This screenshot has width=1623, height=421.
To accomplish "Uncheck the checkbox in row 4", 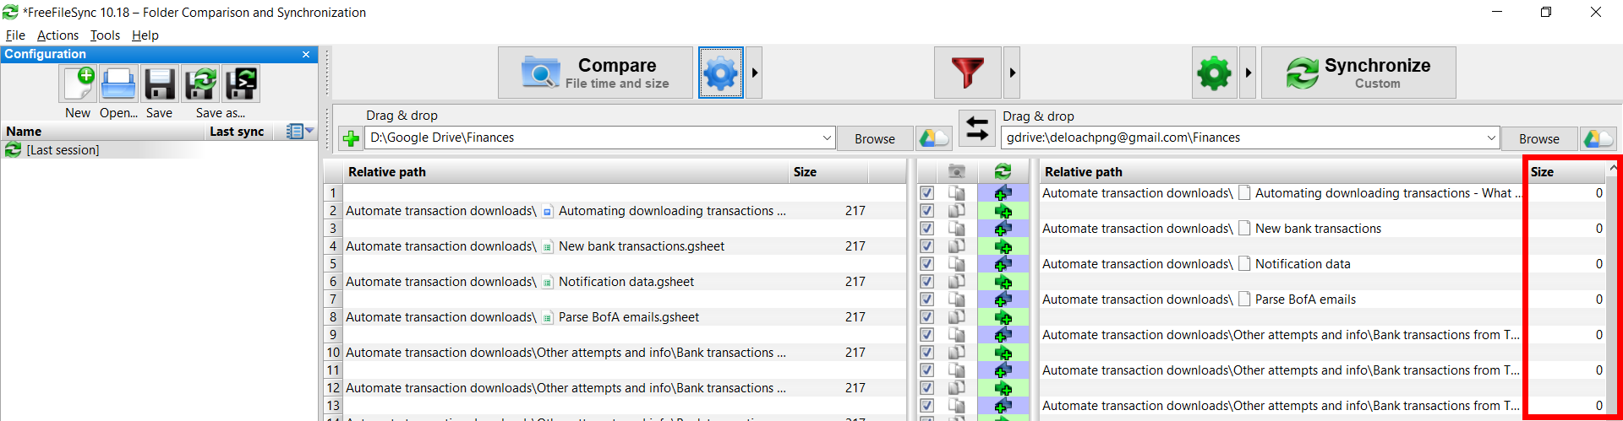I will pyautogui.click(x=927, y=246).
